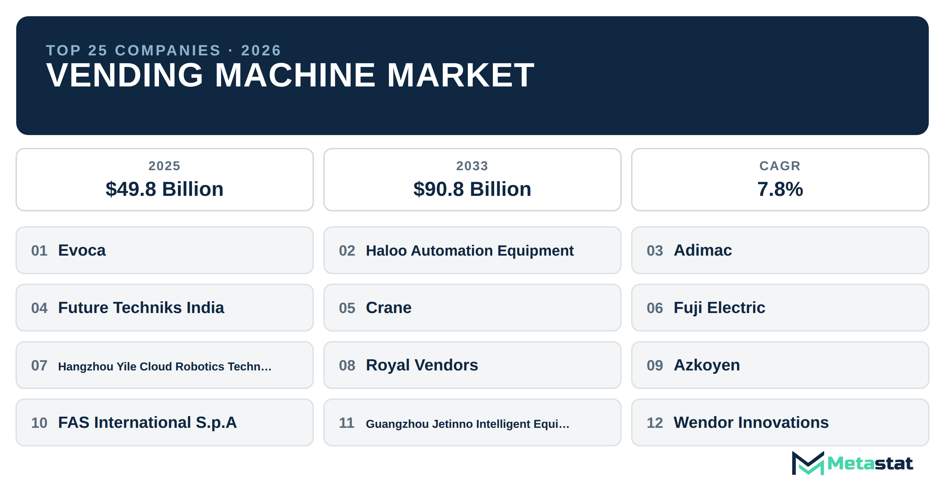Select the 2025 $49.8 Billion card
945x493 pixels.
[x=165, y=180]
